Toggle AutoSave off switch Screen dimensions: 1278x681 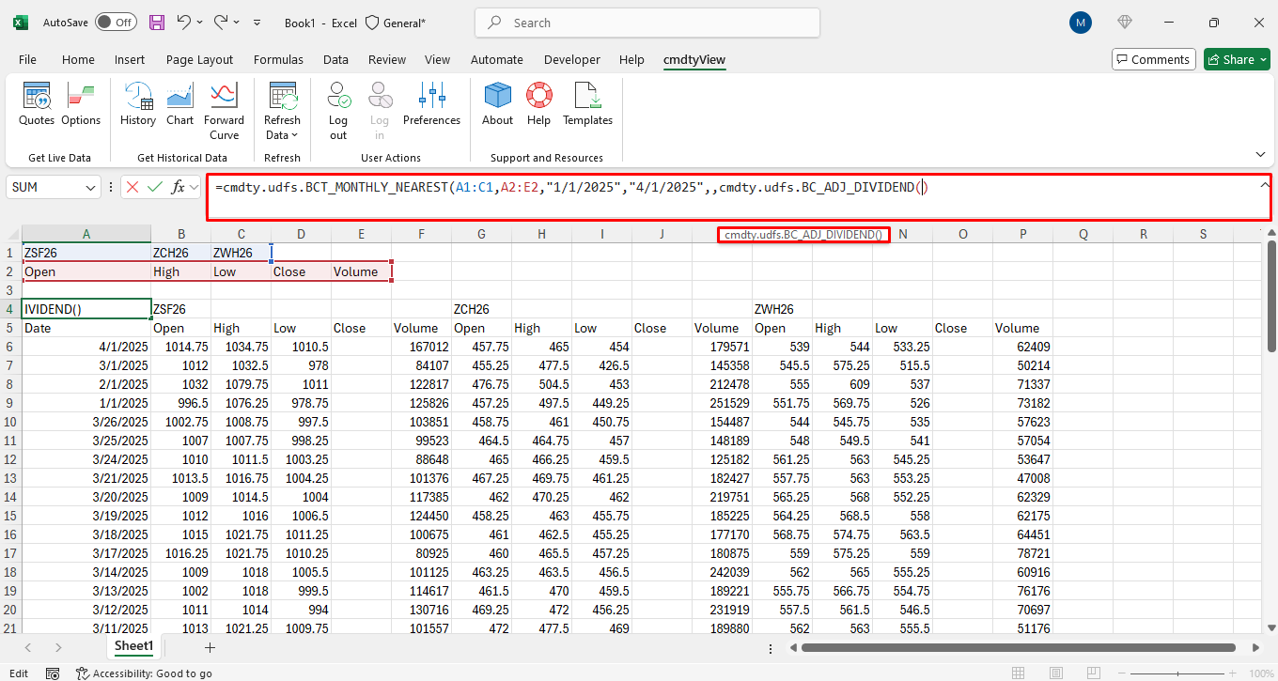click(x=115, y=23)
